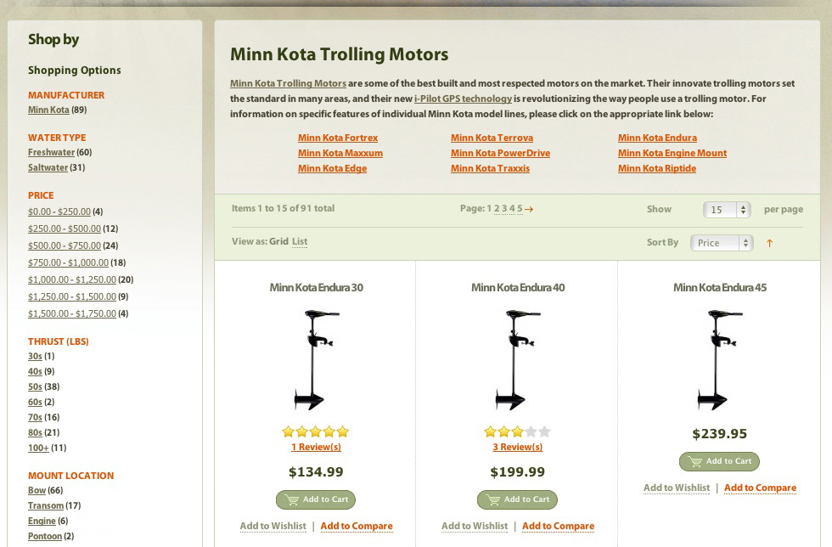832x547 pixels.
Task: Go to page 2 of results
Action: [497, 208]
